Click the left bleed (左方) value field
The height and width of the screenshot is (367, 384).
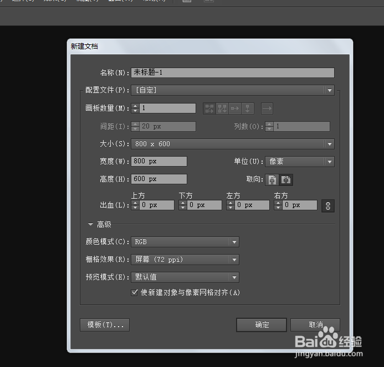click(x=252, y=205)
